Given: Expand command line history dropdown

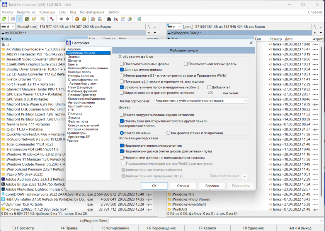Looking at the screenshot, I should pyautogui.click(x=322, y=221).
